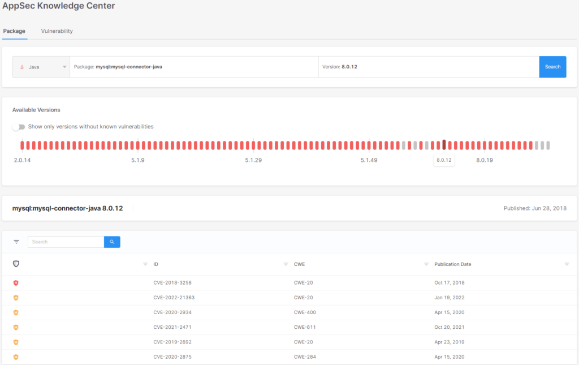Click the CWE-400 cell
579x365 pixels.
click(305, 312)
